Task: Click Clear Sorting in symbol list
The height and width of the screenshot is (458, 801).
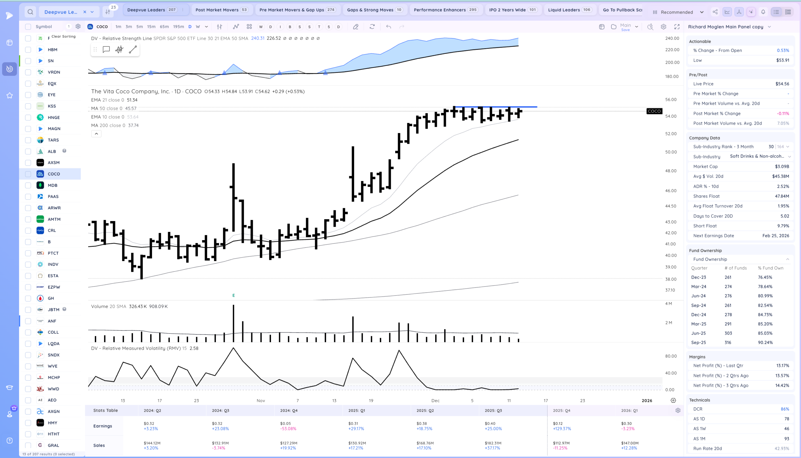Action: click(64, 37)
